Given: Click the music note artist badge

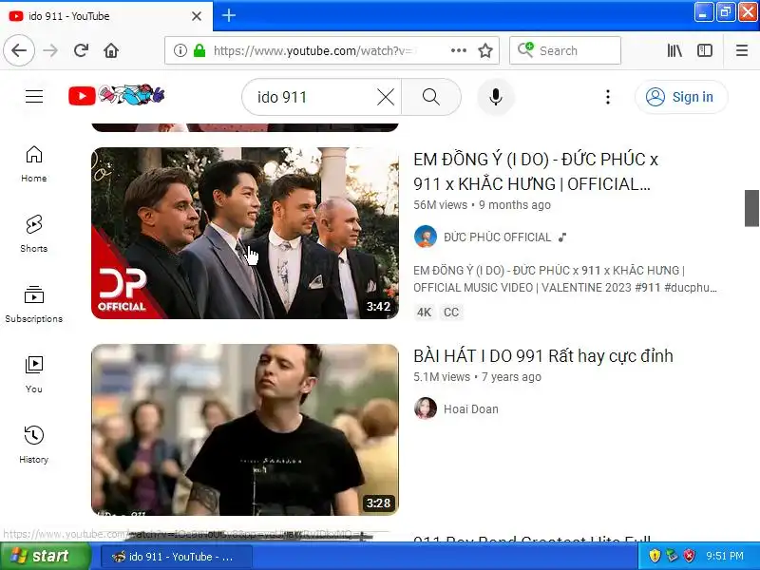Looking at the screenshot, I should point(562,237).
